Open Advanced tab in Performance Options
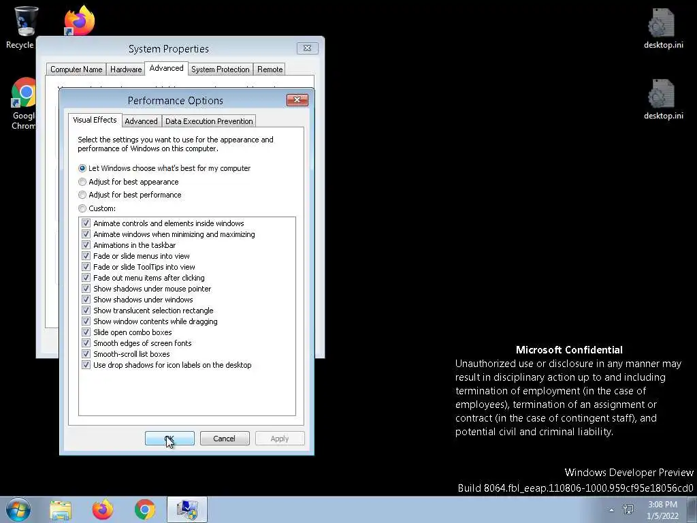Viewport: 697px width, 523px height. coord(141,121)
